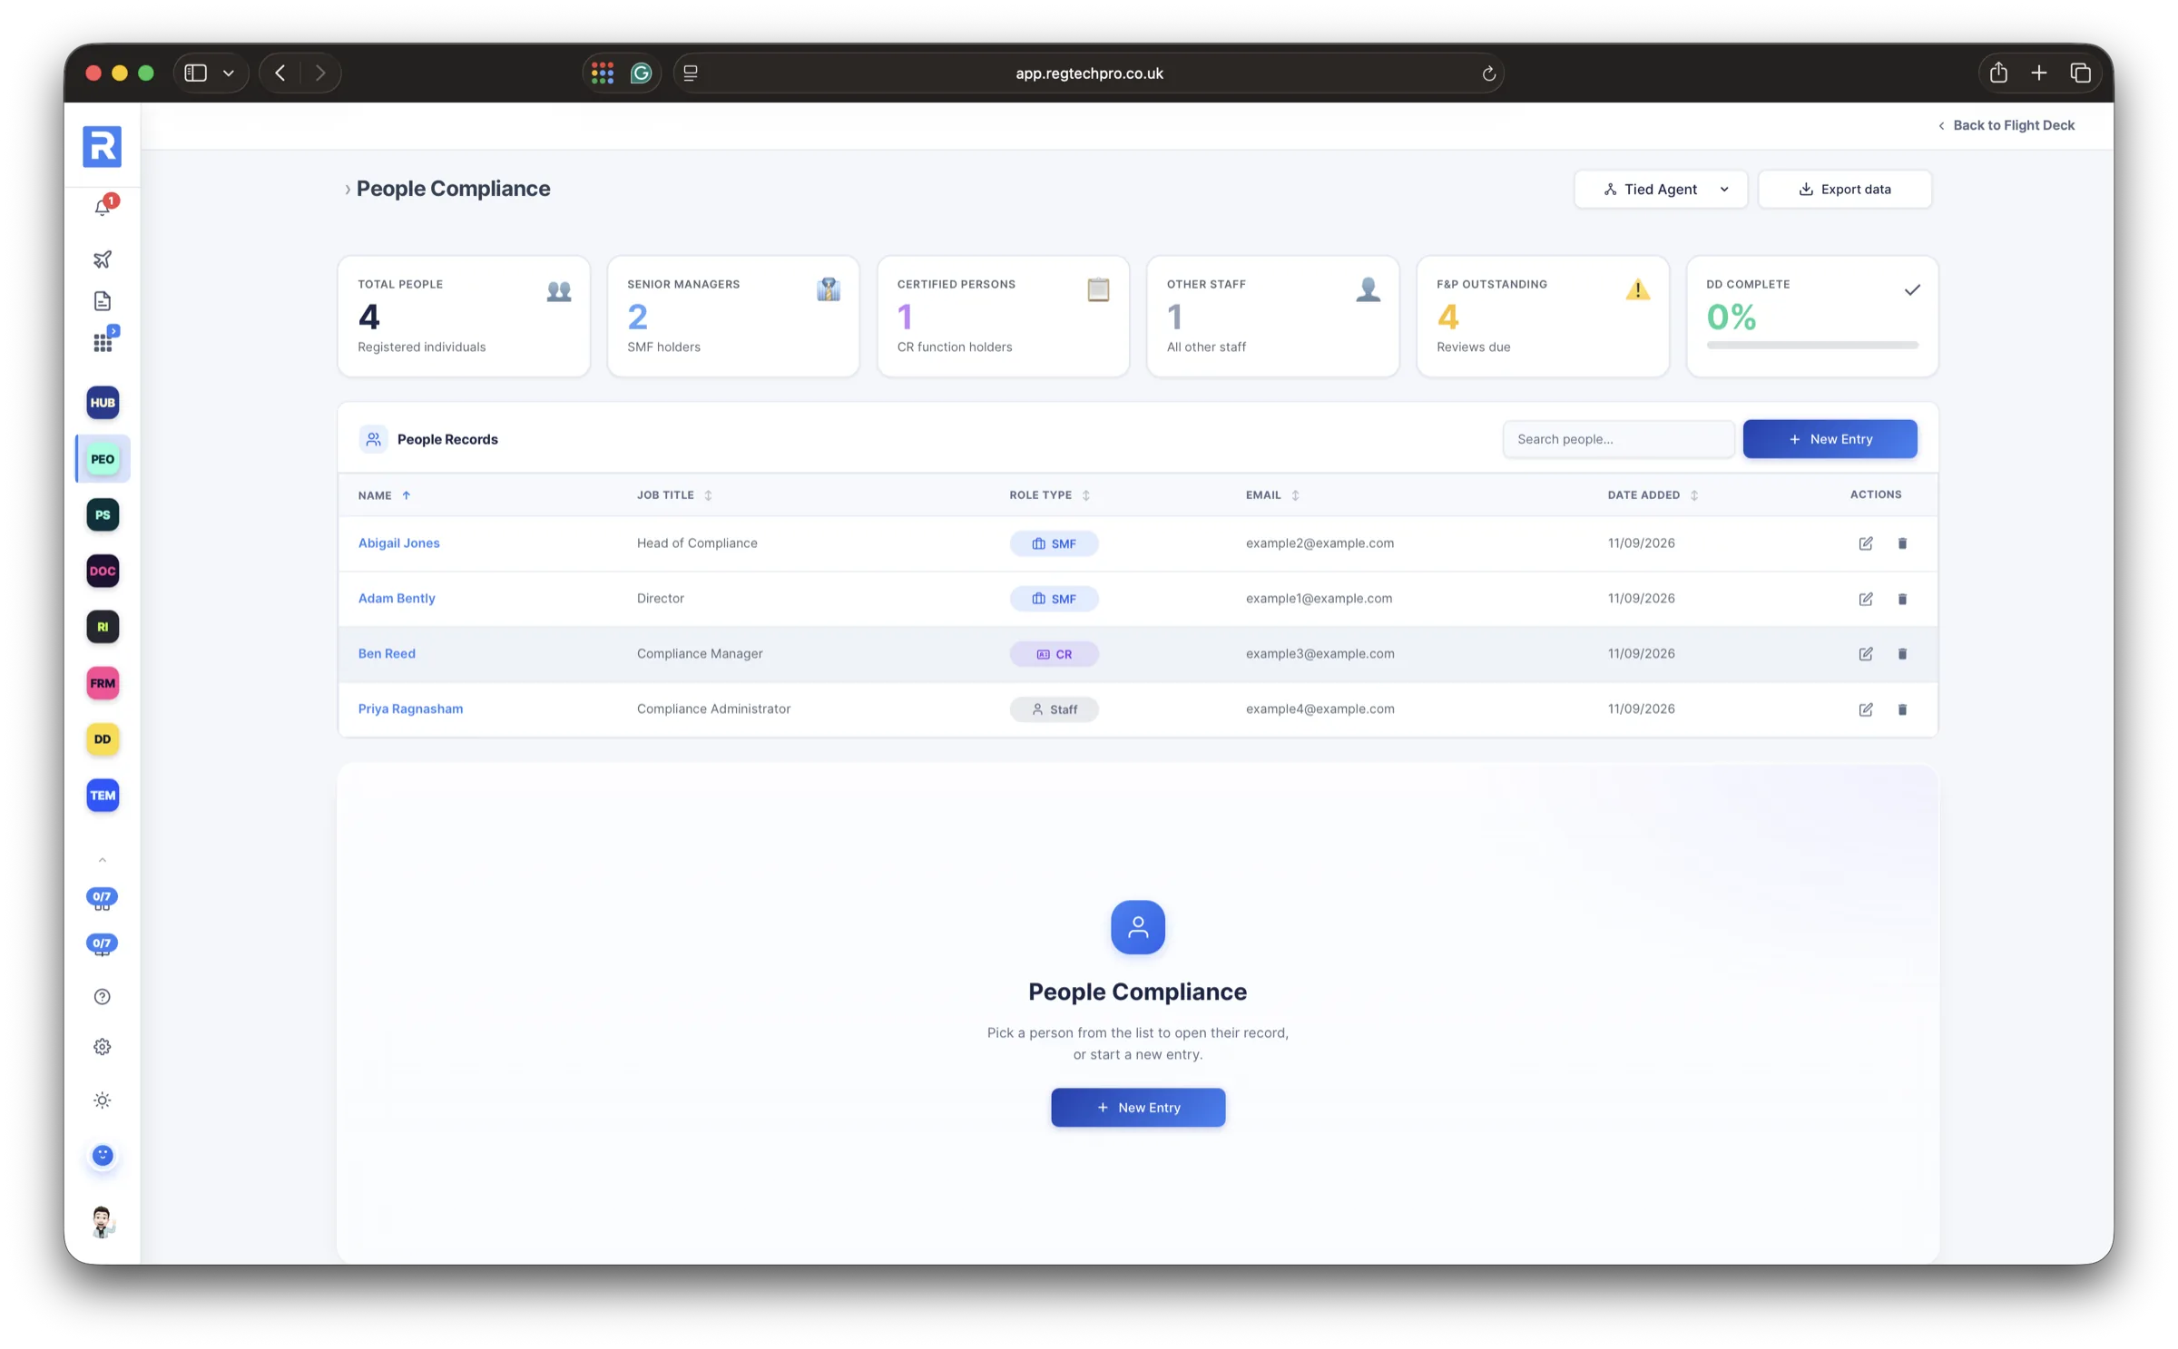This screenshot has width=2178, height=1349.
Task: Open the HUB module
Action: (x=103, y=403)
